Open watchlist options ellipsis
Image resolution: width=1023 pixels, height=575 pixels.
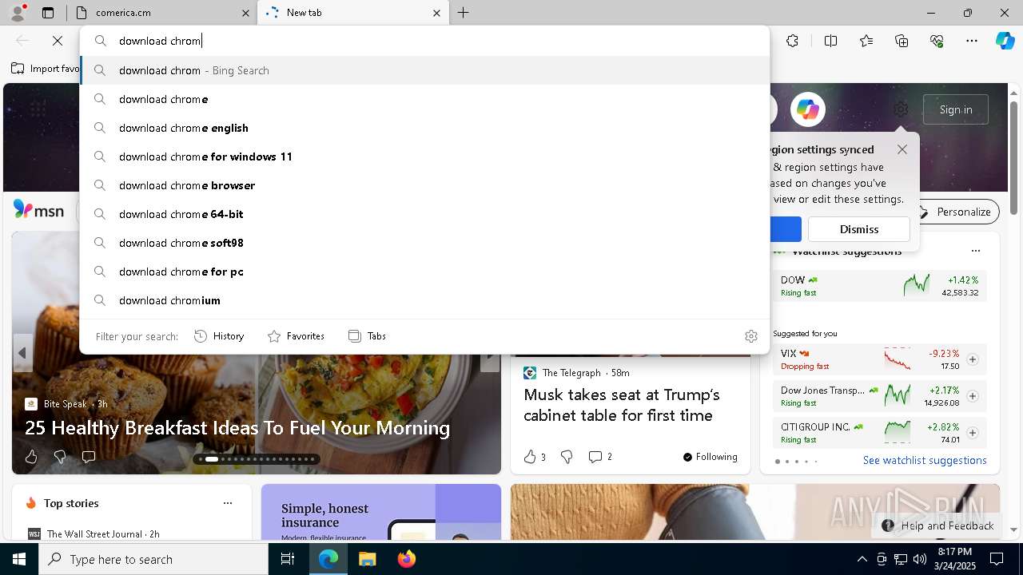click(x=975, y=251)
